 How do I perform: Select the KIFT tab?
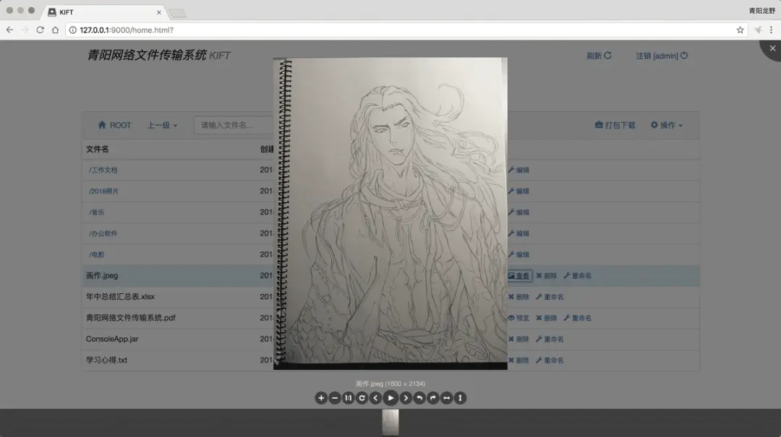105,12
